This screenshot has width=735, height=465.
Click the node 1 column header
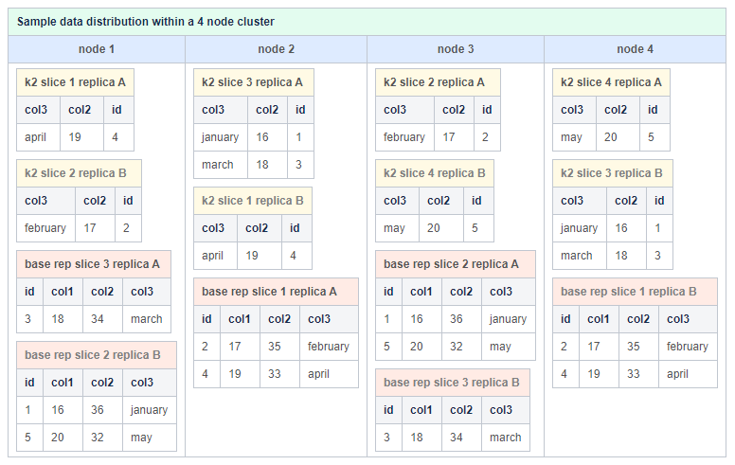pyautogui.click(x=97, y=49)
